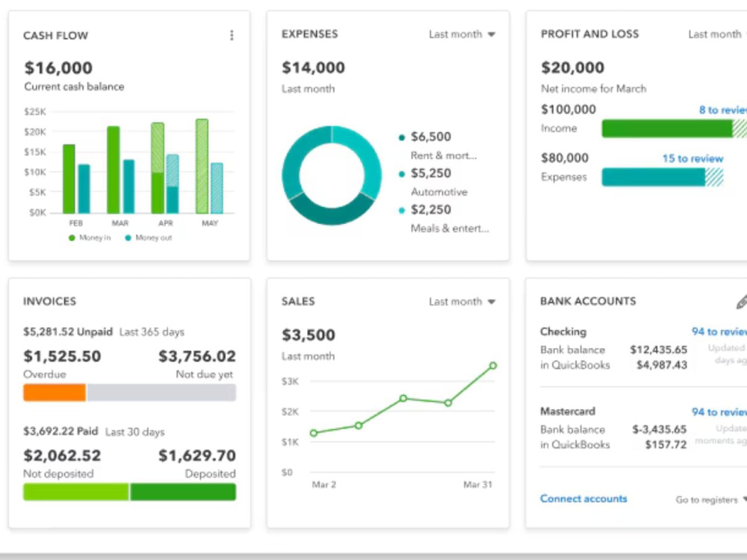
Task: Click the green Income bar
Action: point(667,128)
